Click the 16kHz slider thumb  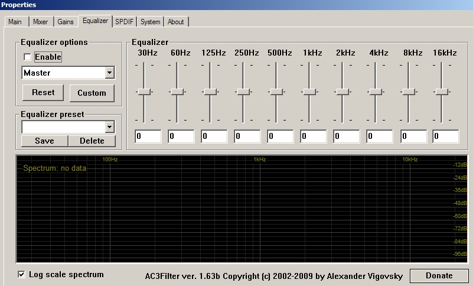442,92
